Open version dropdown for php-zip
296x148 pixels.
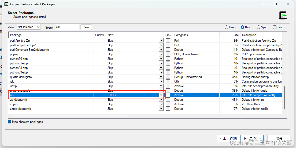pos(161,54)
